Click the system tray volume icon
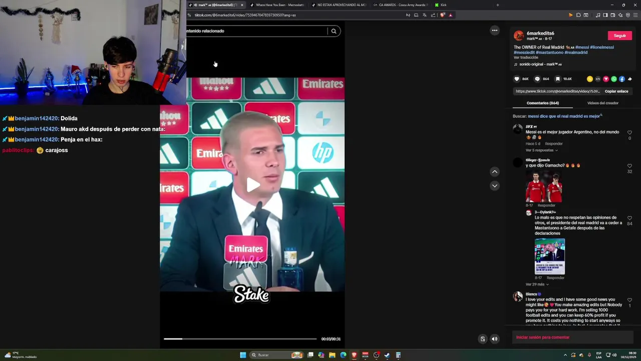 coord(614,355)
